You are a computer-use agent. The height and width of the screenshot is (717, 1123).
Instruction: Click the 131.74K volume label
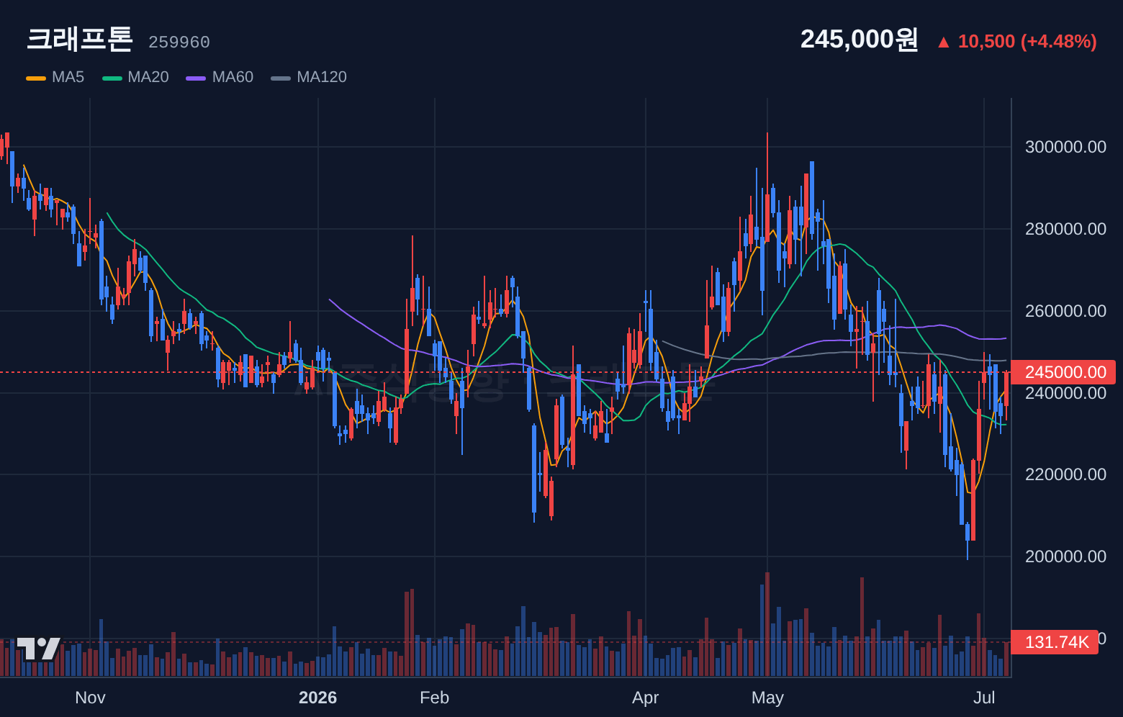point(1055,642)
